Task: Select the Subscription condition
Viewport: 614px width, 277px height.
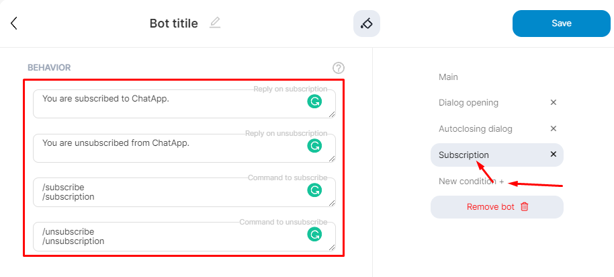Action: pos(464,155)
